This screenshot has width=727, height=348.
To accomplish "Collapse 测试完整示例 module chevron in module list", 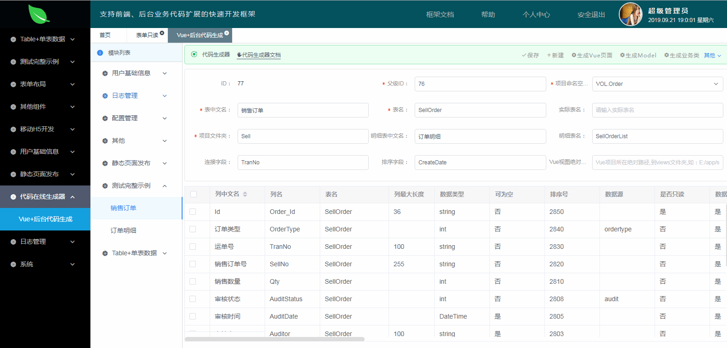I will (x=165, y=186).
